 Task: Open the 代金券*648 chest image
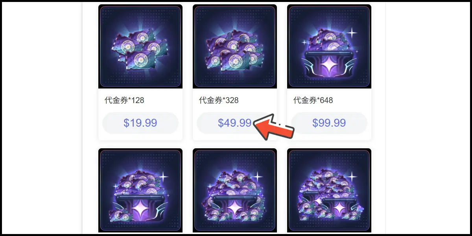[x=329, y=46]
